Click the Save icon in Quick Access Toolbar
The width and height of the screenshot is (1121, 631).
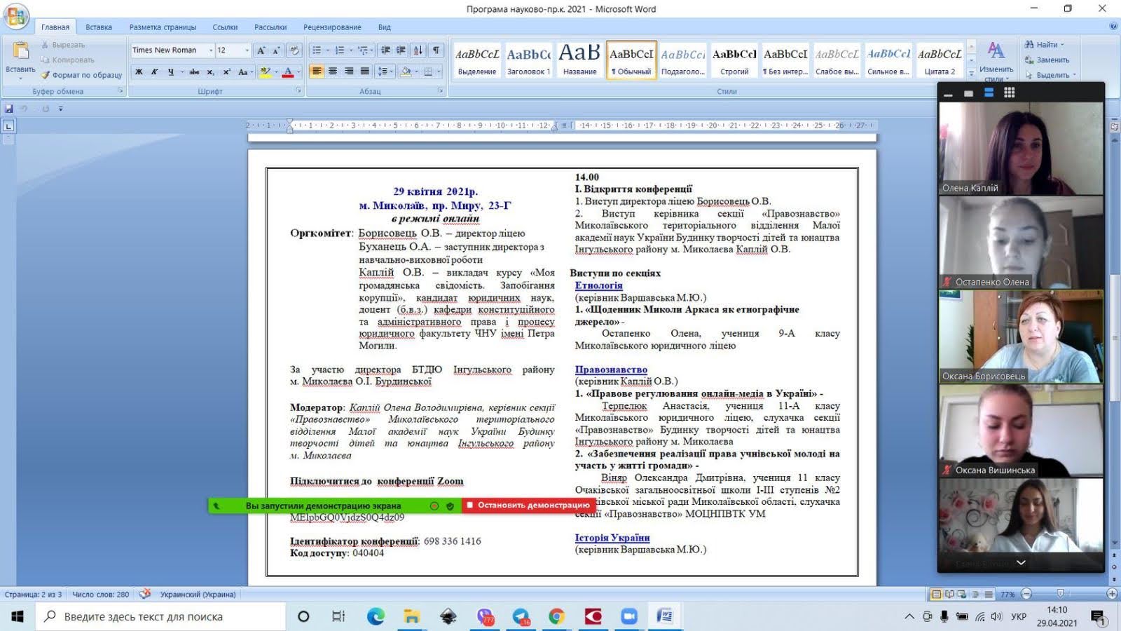[9, 109]
